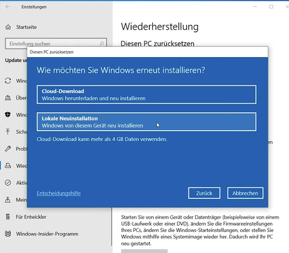Click the search magnifier icon
289x253 pixels.
102,44
